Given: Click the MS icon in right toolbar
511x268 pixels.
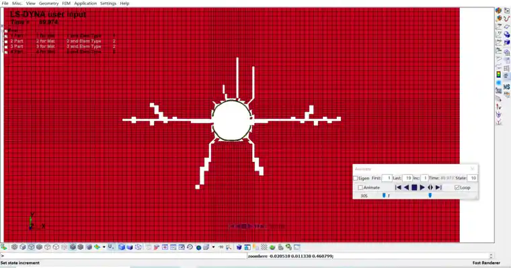Looking at the screenshot, I should (x=506, y=87).
